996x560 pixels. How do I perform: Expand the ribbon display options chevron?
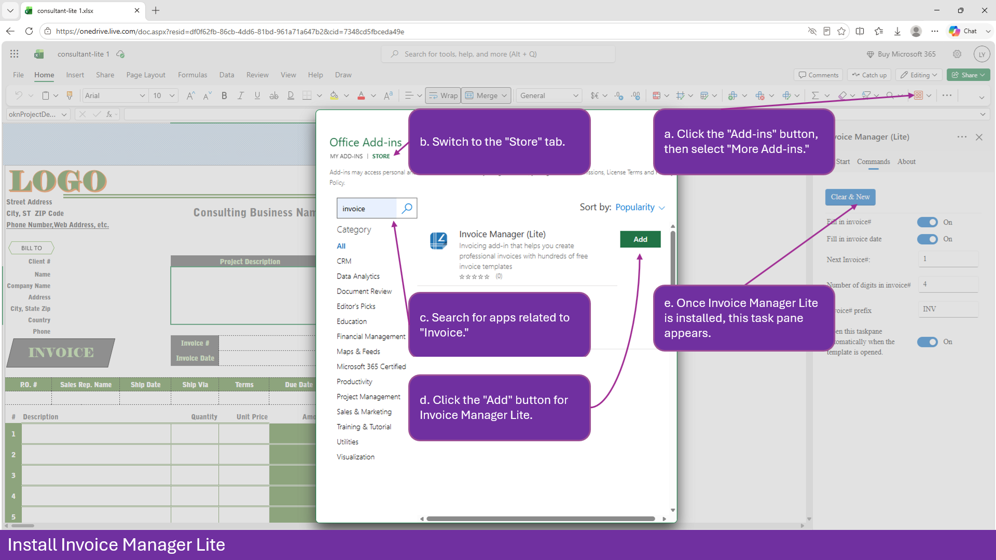pyautogui.click(x=981, y=97)
